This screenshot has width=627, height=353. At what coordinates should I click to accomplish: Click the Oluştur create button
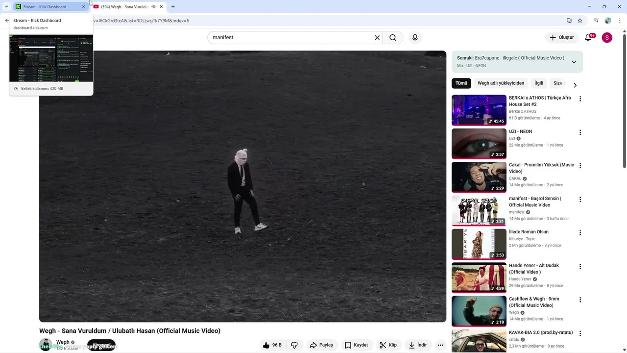tap(562, 37)
